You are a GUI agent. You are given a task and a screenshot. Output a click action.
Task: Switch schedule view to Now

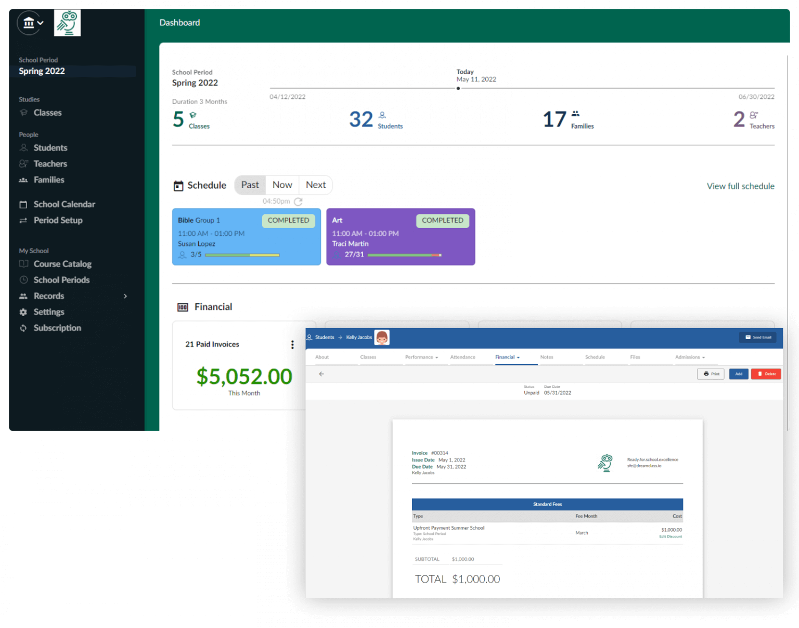[282, 185]
